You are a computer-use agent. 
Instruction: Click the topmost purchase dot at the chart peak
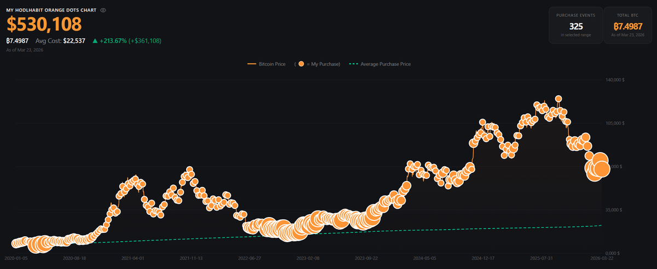pos(558,100)
